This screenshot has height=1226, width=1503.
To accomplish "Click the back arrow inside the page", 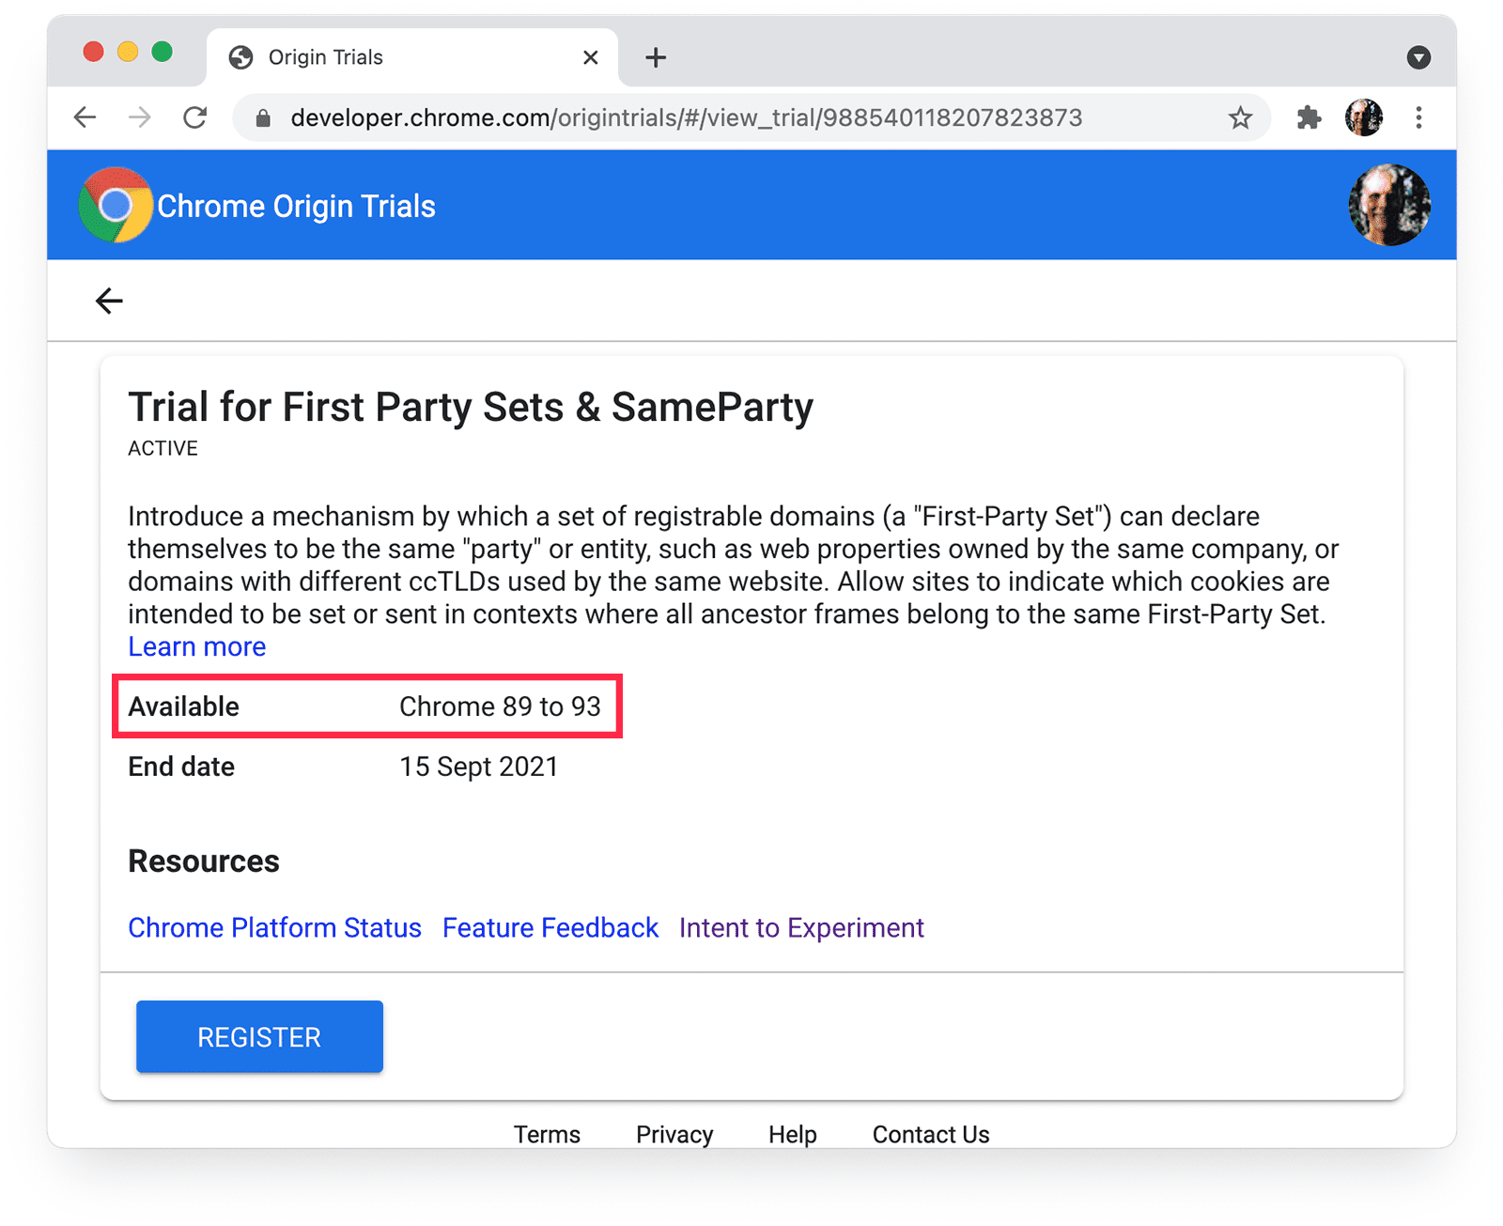I will 109,301.
